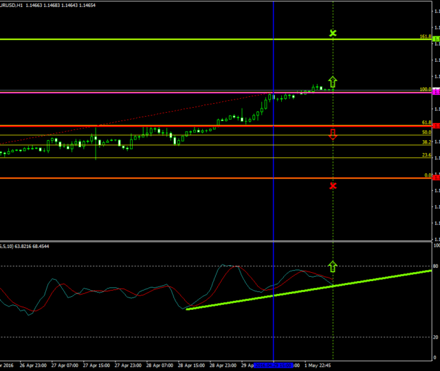The image size is (440, 371).
Task: Select the 23.6 Fibonacci level label
Action: click(426, 155)
